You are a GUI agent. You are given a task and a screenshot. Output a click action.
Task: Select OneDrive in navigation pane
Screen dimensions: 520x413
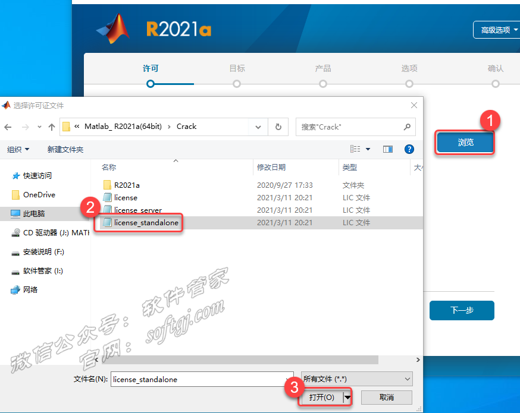pyautogui.click(x=33, y=195)
